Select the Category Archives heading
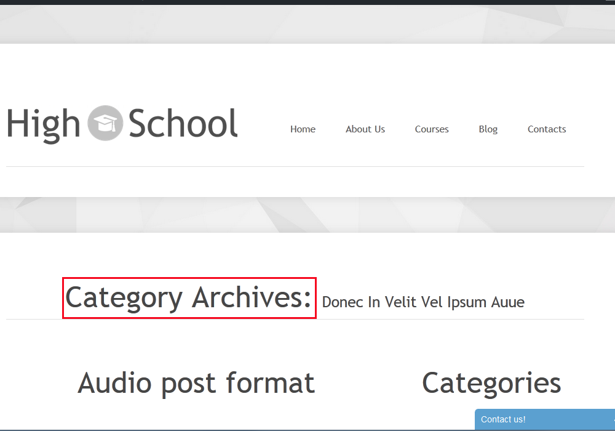This screenshot has width=615, height=431. coord(188,298)
